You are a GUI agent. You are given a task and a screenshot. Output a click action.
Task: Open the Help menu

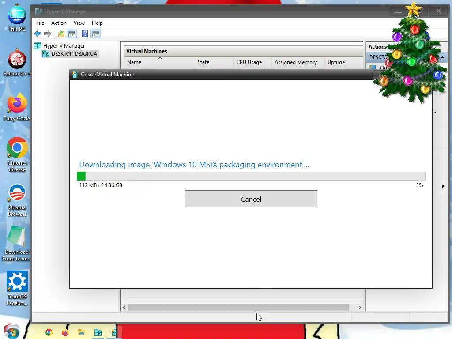click(97, 23)
